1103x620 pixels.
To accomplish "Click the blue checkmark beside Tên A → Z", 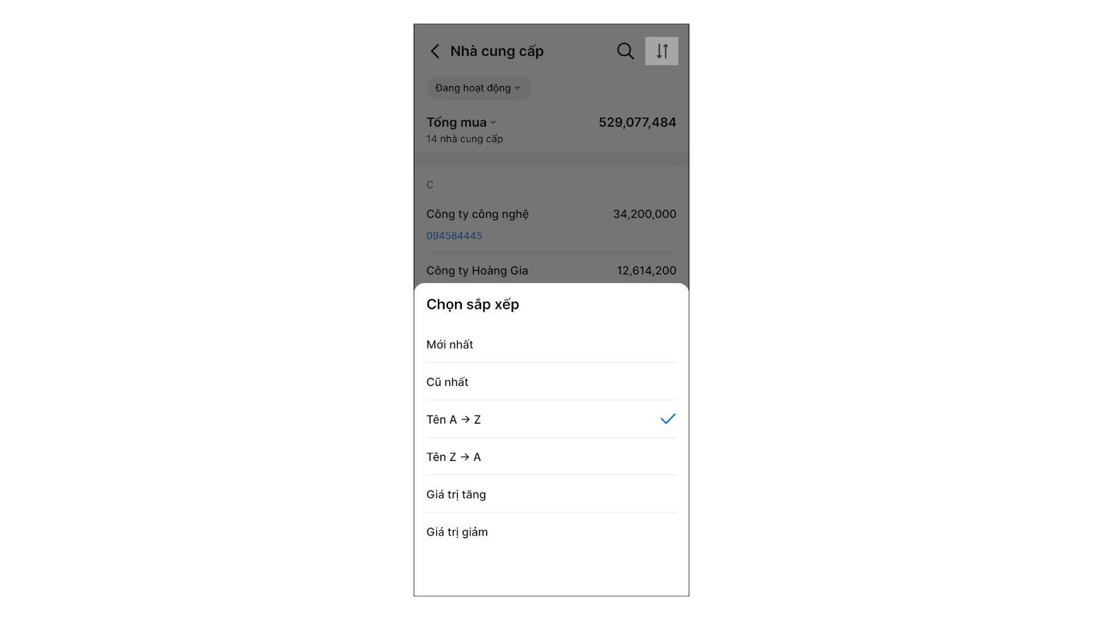I will pyautogui.click(x=667, y=419).
